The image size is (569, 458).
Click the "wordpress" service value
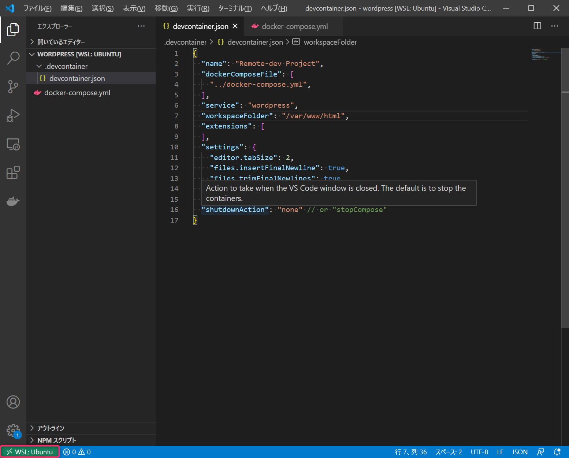[271, 105]
